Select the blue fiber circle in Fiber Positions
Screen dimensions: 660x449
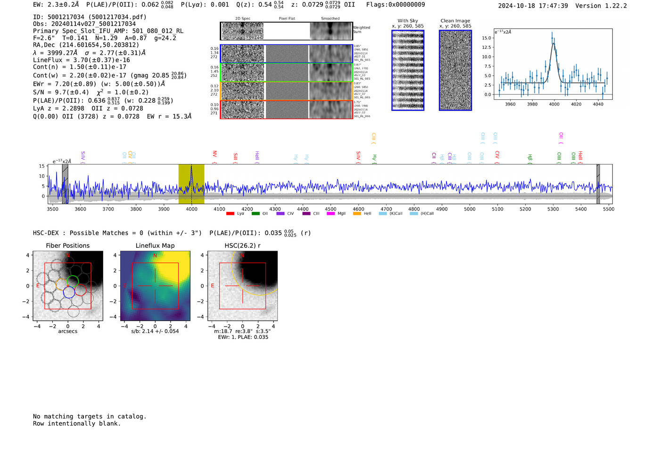[69, 292]
